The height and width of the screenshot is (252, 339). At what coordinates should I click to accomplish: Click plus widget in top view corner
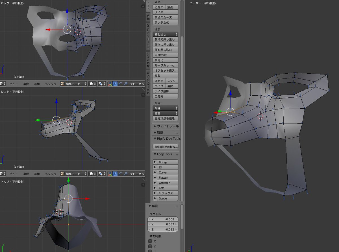(x=143, y=184)
